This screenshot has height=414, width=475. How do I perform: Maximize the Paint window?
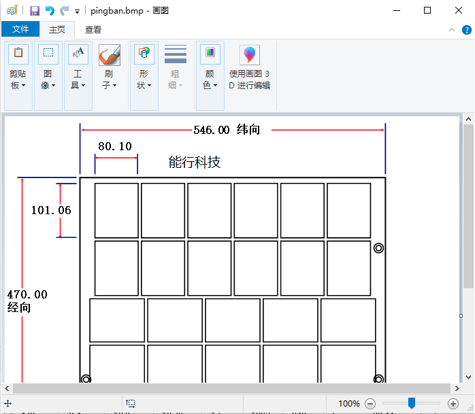pyautogui.click(x=427, y=11)
